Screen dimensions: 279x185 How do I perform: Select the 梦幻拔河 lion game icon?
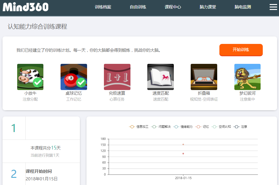click(x=247, y=77)
